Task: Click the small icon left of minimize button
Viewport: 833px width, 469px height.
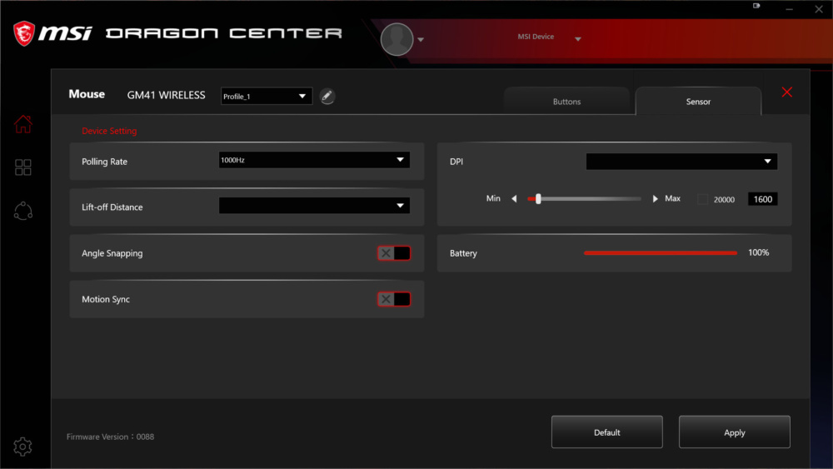Action: [756, 6]
